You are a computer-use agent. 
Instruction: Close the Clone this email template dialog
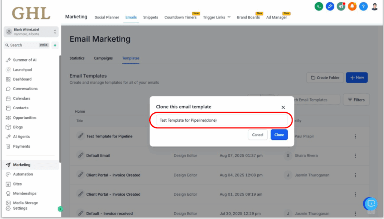[283, 107]
